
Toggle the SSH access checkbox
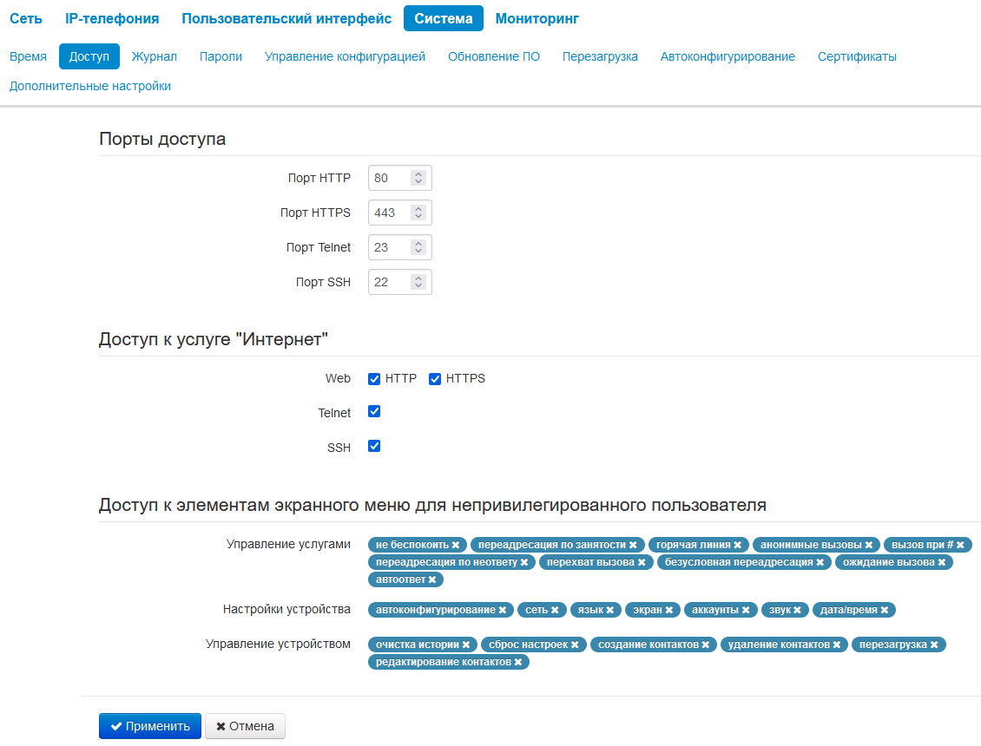click(x=374, y=447)
